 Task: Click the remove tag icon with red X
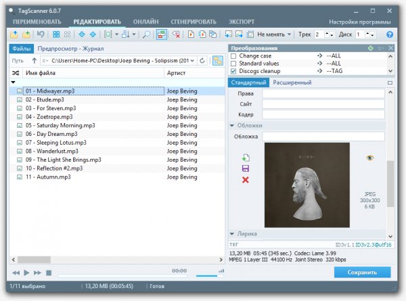tap(177, 34)
